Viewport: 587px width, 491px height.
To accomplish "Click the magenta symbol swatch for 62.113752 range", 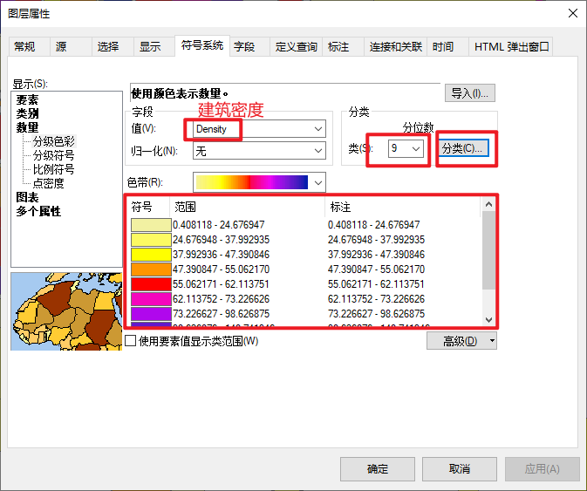I will click(x=150, y=298).
